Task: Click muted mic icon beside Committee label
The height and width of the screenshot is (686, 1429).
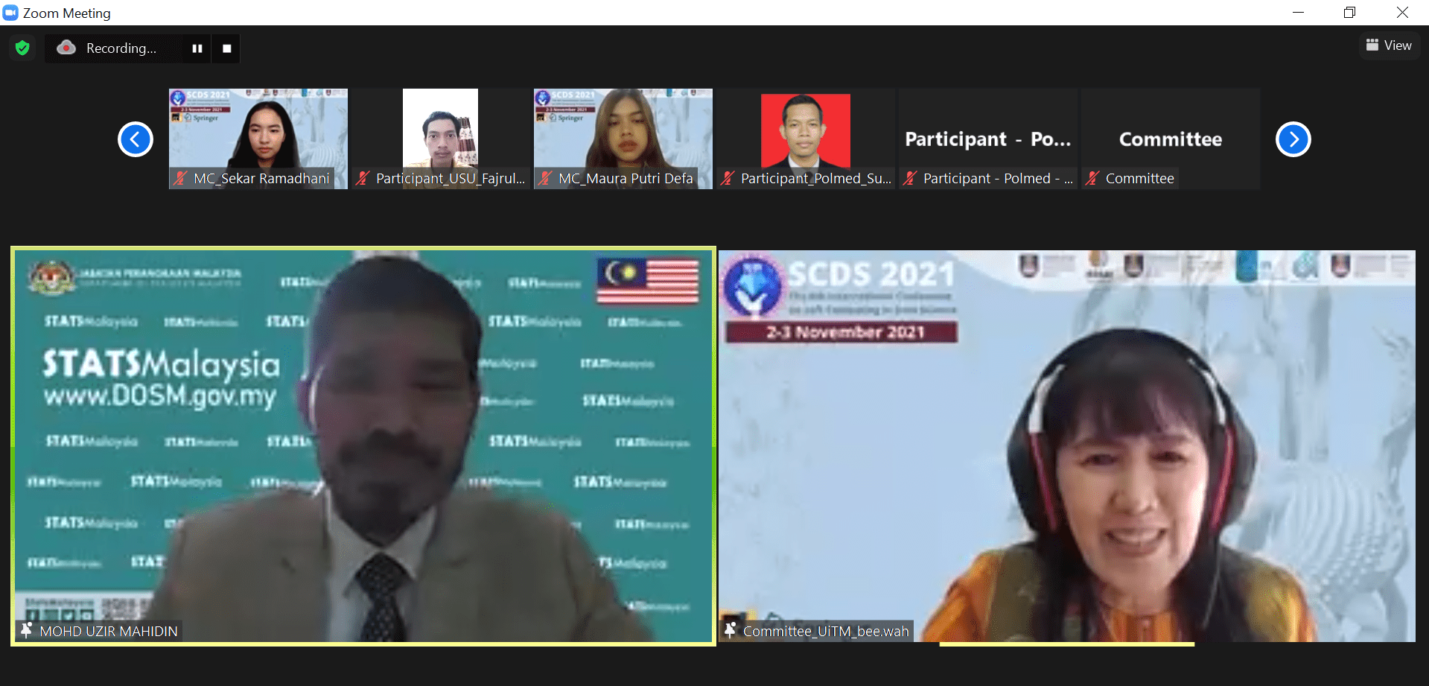Action: 1092,178
